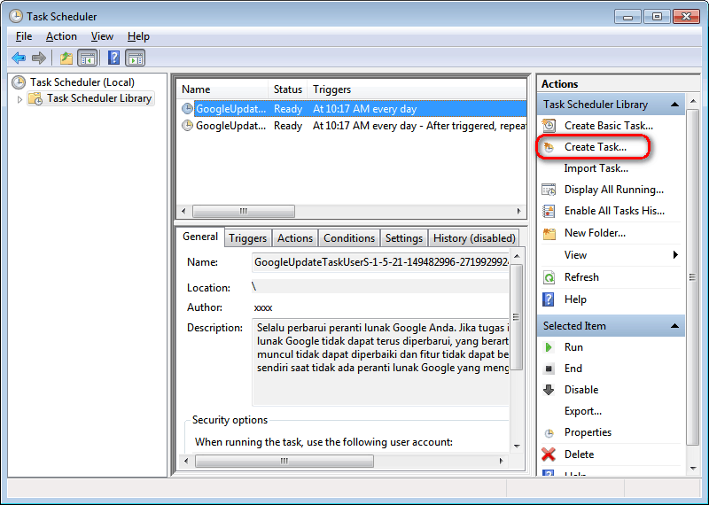Click the Create Task icon in Actions pane
This screenshot has width=709, height=505.
click(549, 147)
